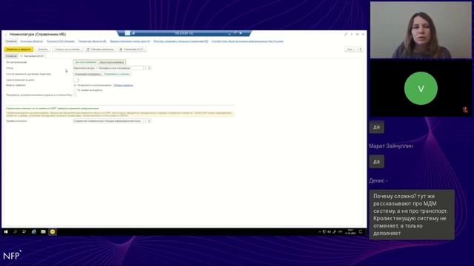Click the open button of the 'Правило' field
Image resolution: width=474 pixels, height=266 pixels.
point(149,121)
